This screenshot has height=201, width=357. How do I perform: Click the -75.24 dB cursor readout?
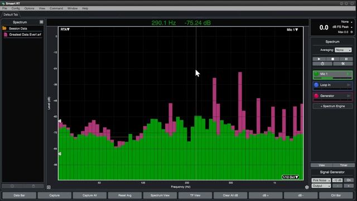(197, 23)
